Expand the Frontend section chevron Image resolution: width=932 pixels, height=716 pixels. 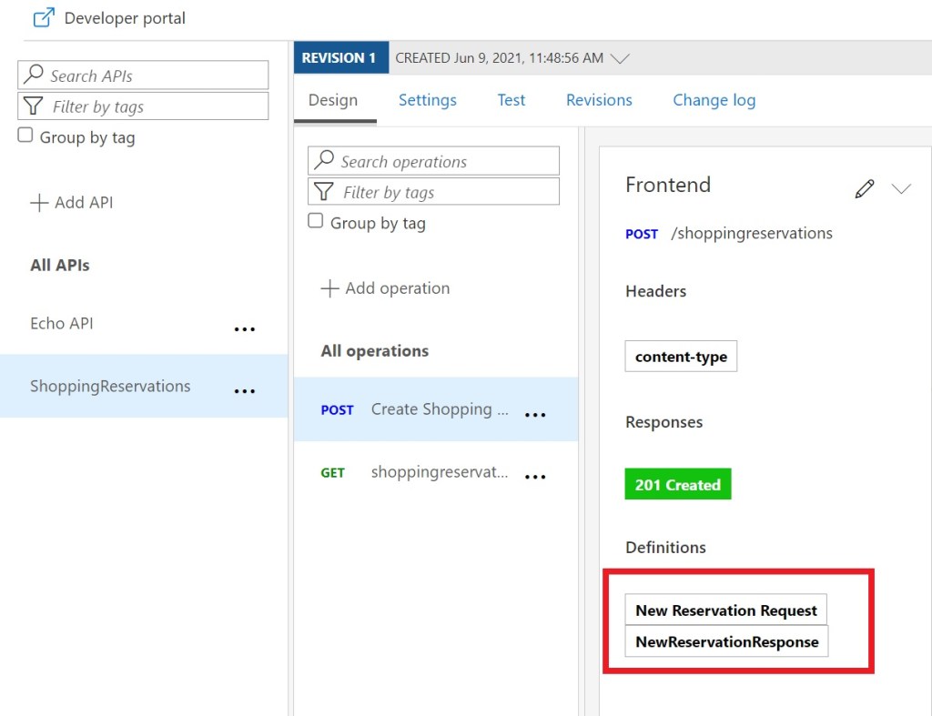point(901,188)
